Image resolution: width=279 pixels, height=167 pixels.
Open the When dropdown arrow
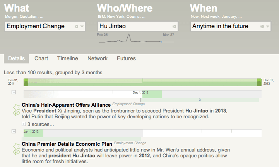point(267,27)
